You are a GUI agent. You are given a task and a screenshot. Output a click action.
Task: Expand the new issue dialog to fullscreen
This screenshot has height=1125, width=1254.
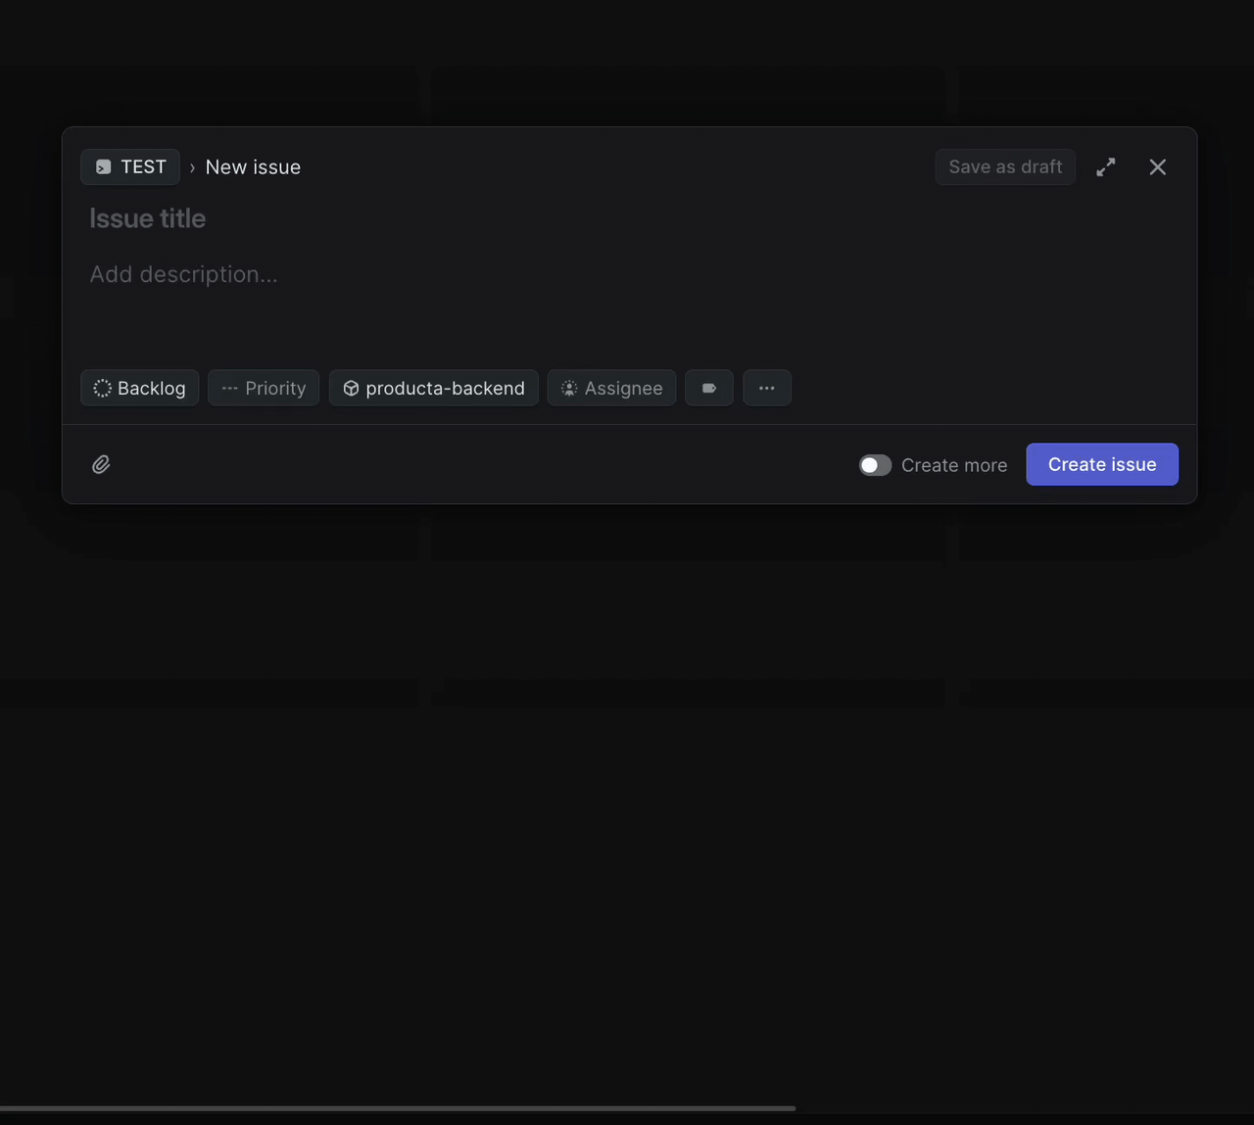point(1105,167)
